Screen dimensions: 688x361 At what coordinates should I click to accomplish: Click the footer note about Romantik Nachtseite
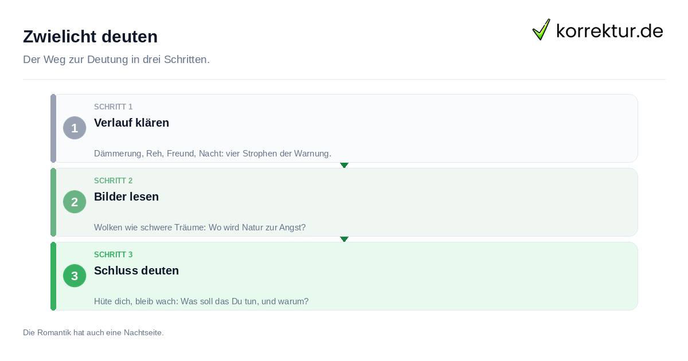[x=93, y=332]
